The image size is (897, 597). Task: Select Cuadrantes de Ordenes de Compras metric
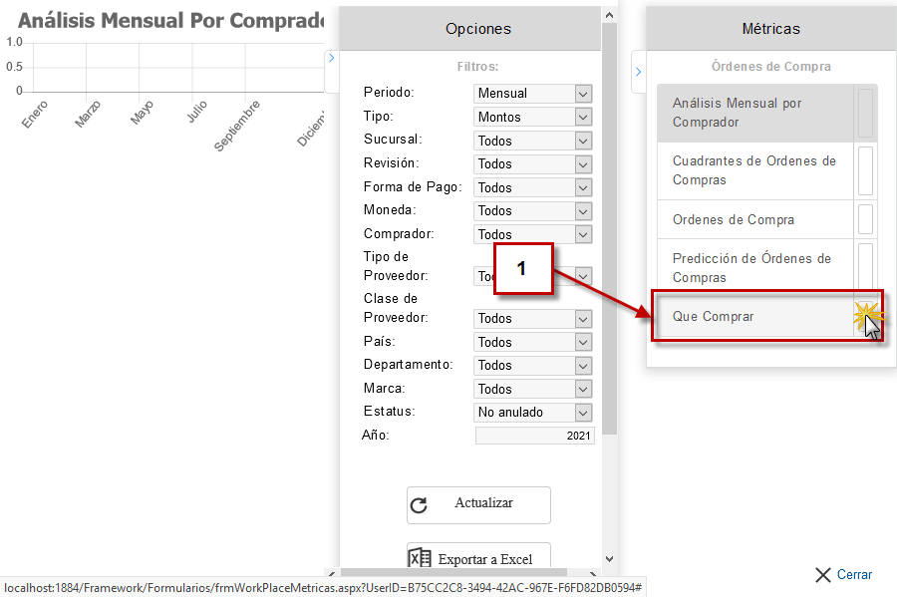tap(753, 170)
